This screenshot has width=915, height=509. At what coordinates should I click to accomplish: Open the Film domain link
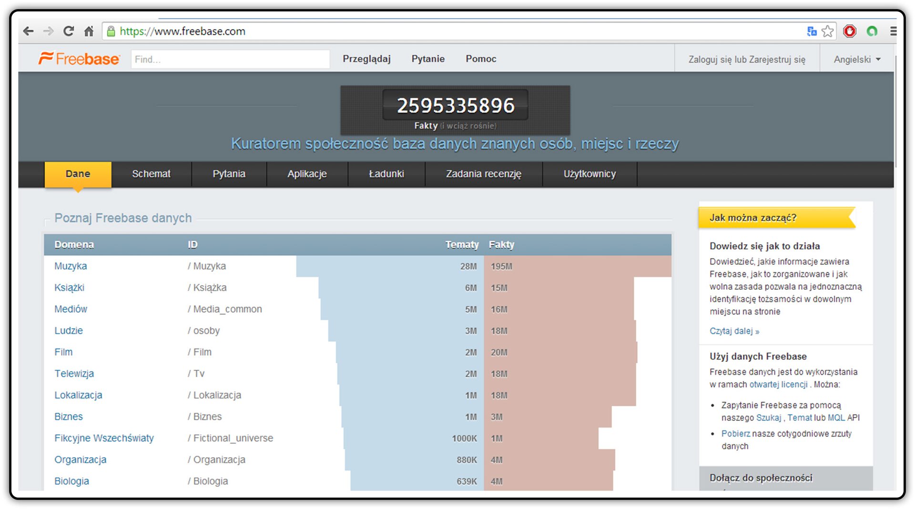pos(63,352)
